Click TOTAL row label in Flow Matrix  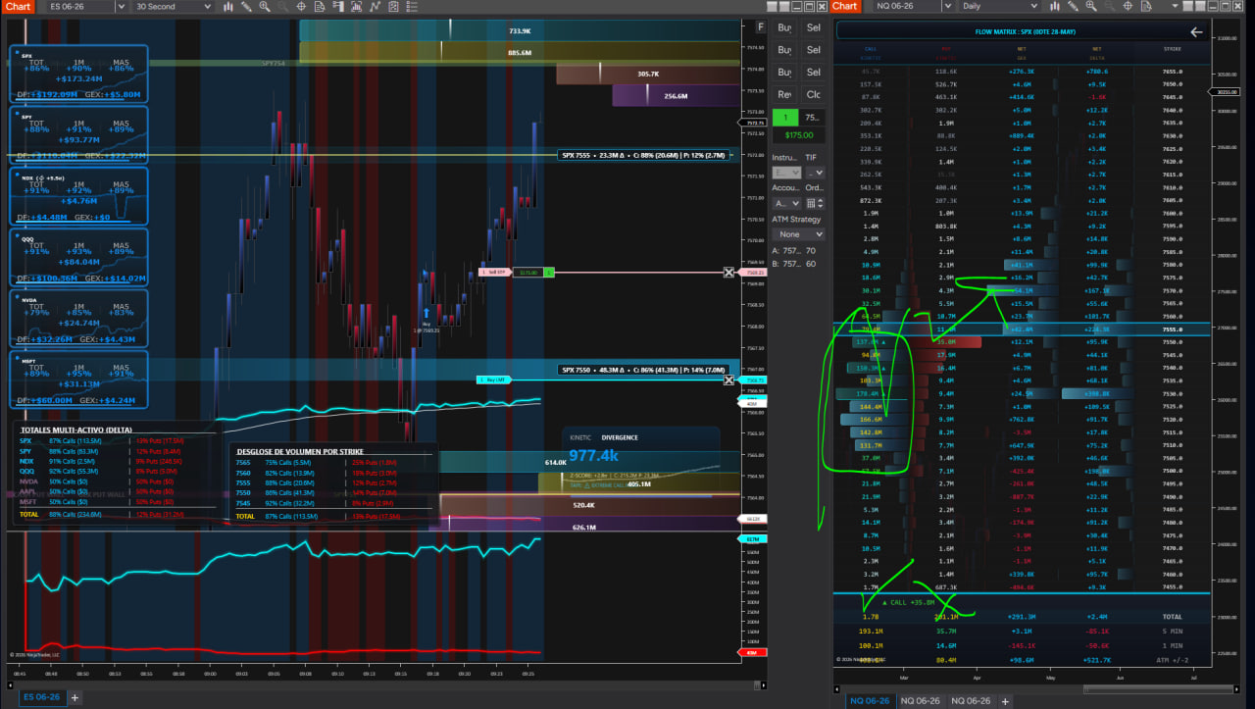tap(1172, 617)
